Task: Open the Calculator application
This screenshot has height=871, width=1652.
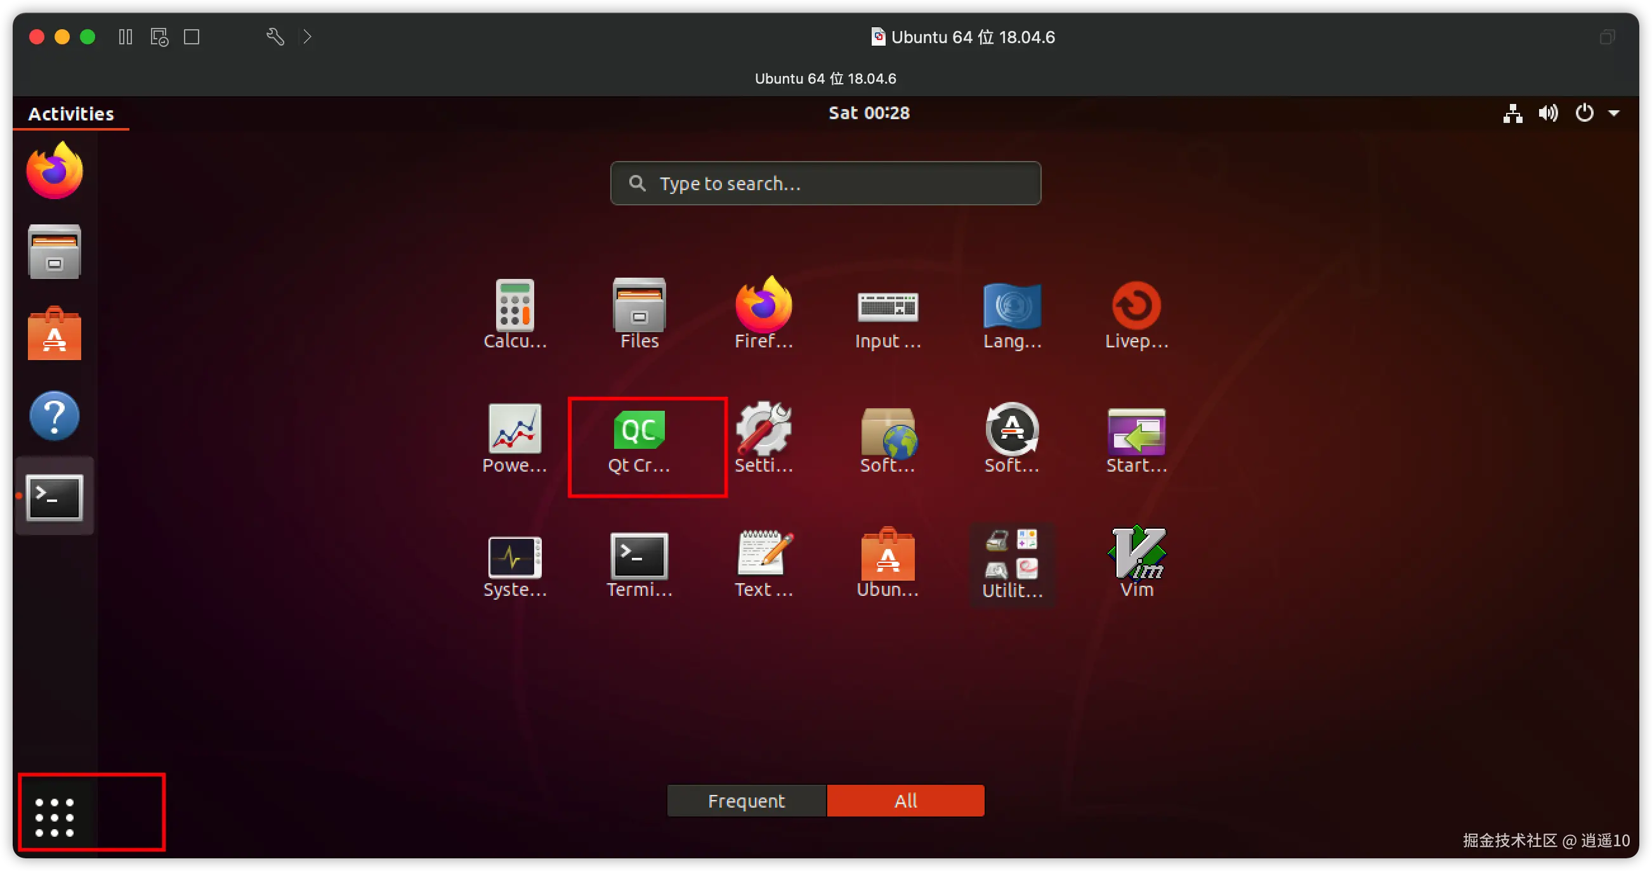Action: point(515,306)
